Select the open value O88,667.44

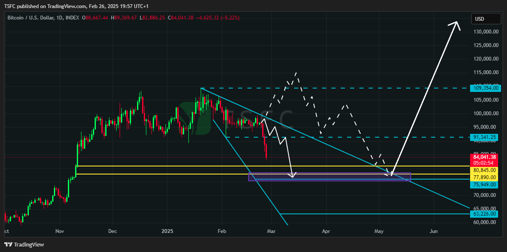tap(95, 18)
